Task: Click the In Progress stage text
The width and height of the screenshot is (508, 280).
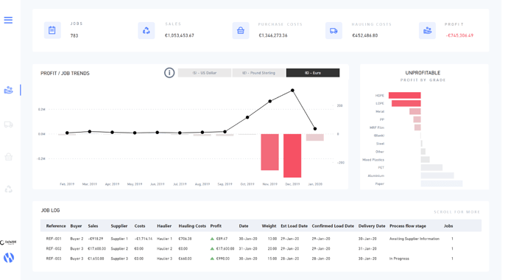Action: point(399,259)
